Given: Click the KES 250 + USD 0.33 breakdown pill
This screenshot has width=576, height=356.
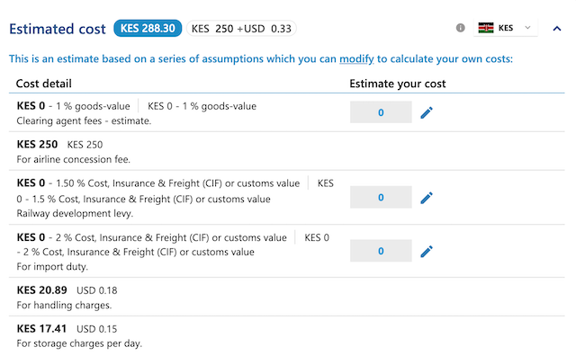Looking at the screenshot, I should 241,29.
